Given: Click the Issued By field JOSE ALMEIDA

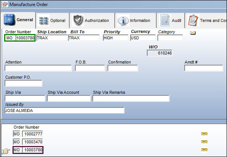Looking at the screenshot, I should (65, 110).
